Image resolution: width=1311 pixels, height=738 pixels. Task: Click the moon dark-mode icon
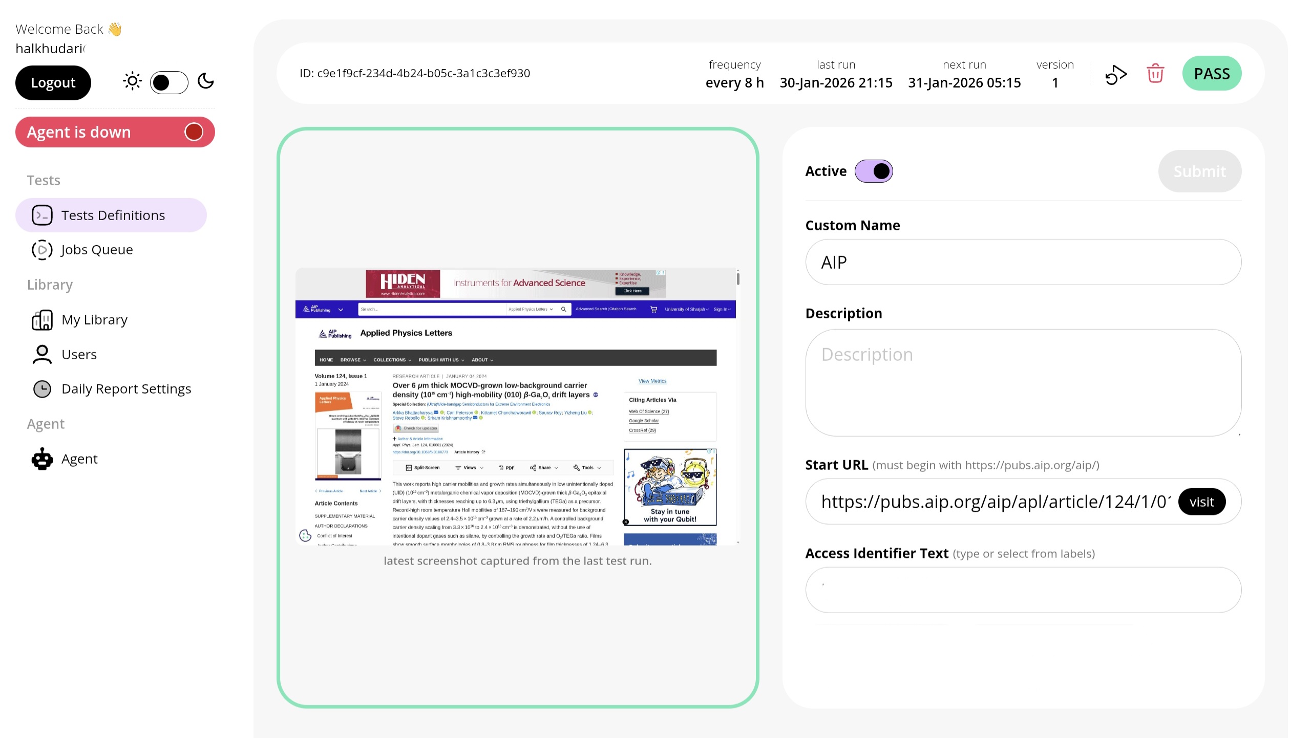206,81
